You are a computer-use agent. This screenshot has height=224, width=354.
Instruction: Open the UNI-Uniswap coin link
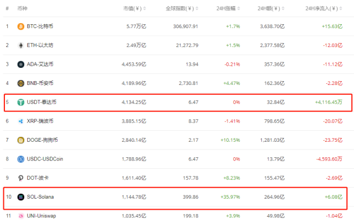pyautogui.click(x=41, y=216)
